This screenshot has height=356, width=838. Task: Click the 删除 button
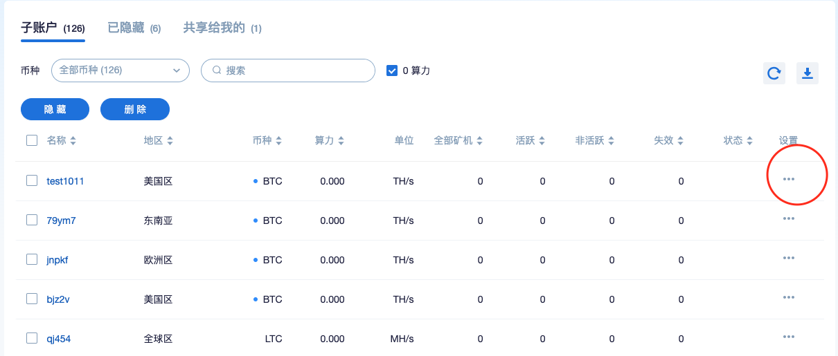pos(135,109)
